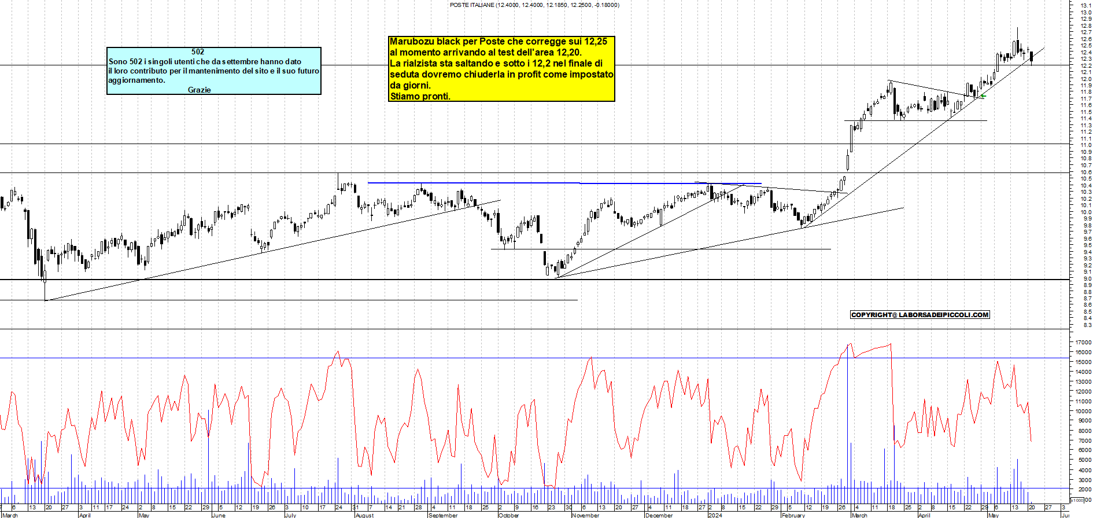The image size is (1093, 518).
Task: Click the x1000 volume scale box
Action: tap(1077, 500)
